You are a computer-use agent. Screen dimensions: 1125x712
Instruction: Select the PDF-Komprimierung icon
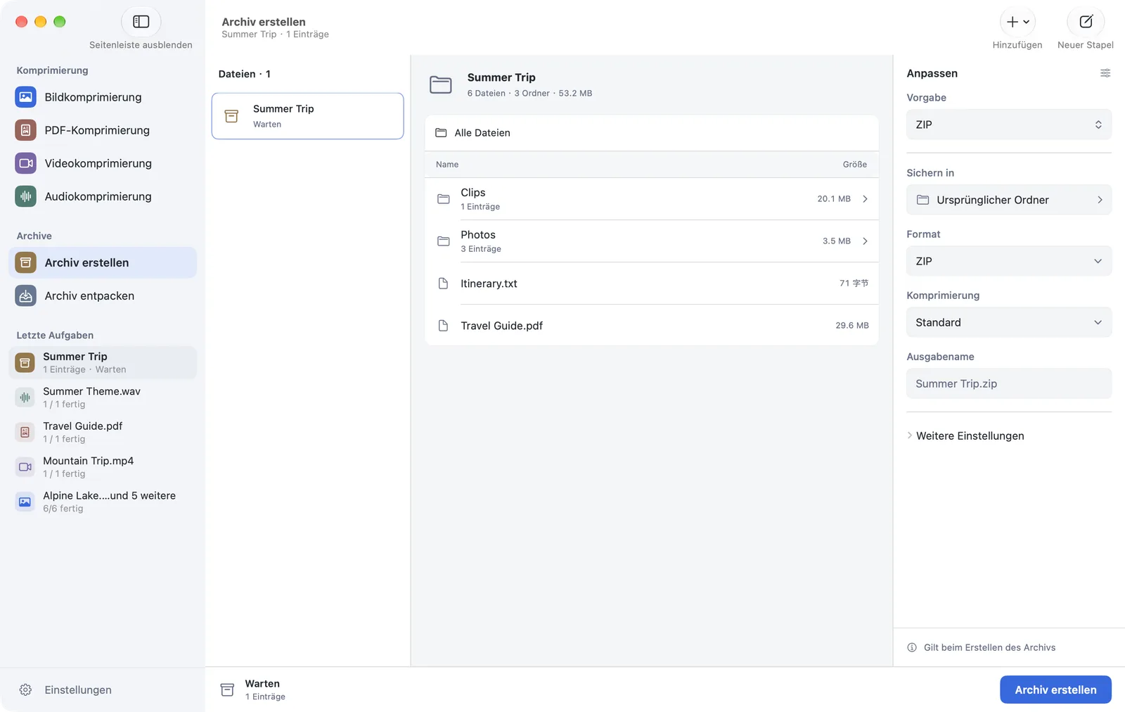point(25,130)
